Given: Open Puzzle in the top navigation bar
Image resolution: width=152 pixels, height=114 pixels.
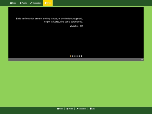Looking at the screenshot, I should (23, 3).
